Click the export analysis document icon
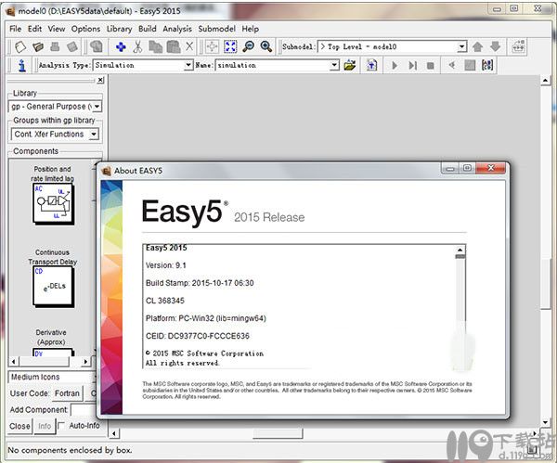This screenshot has height=463, width=557. pyautogui.click(x=371, y=65)
